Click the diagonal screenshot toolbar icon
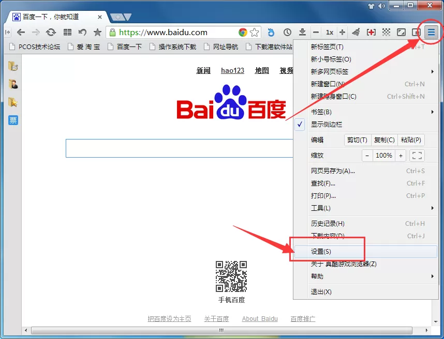Viewport: 444px width, 339px height. (401, 33)
